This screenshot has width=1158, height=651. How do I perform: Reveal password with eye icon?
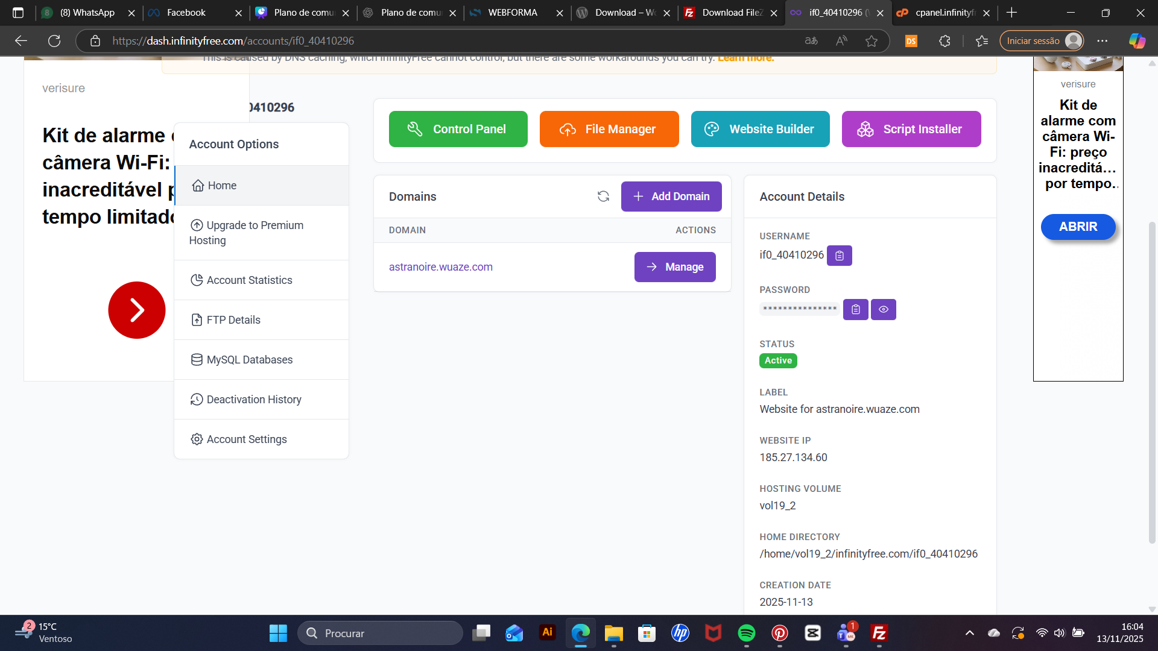(883, 309)
